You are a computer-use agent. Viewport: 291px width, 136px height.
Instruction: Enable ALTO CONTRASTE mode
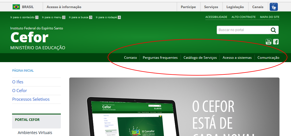[244, 17]
